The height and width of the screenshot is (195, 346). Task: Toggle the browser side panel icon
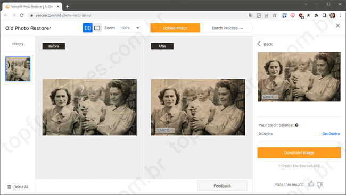click(x=324, y=15)
